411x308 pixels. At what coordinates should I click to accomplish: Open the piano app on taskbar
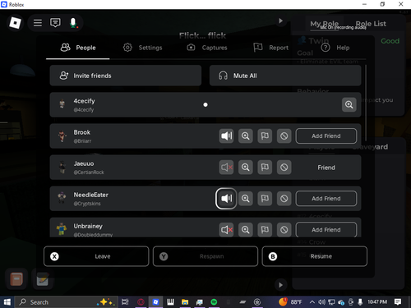170,302
